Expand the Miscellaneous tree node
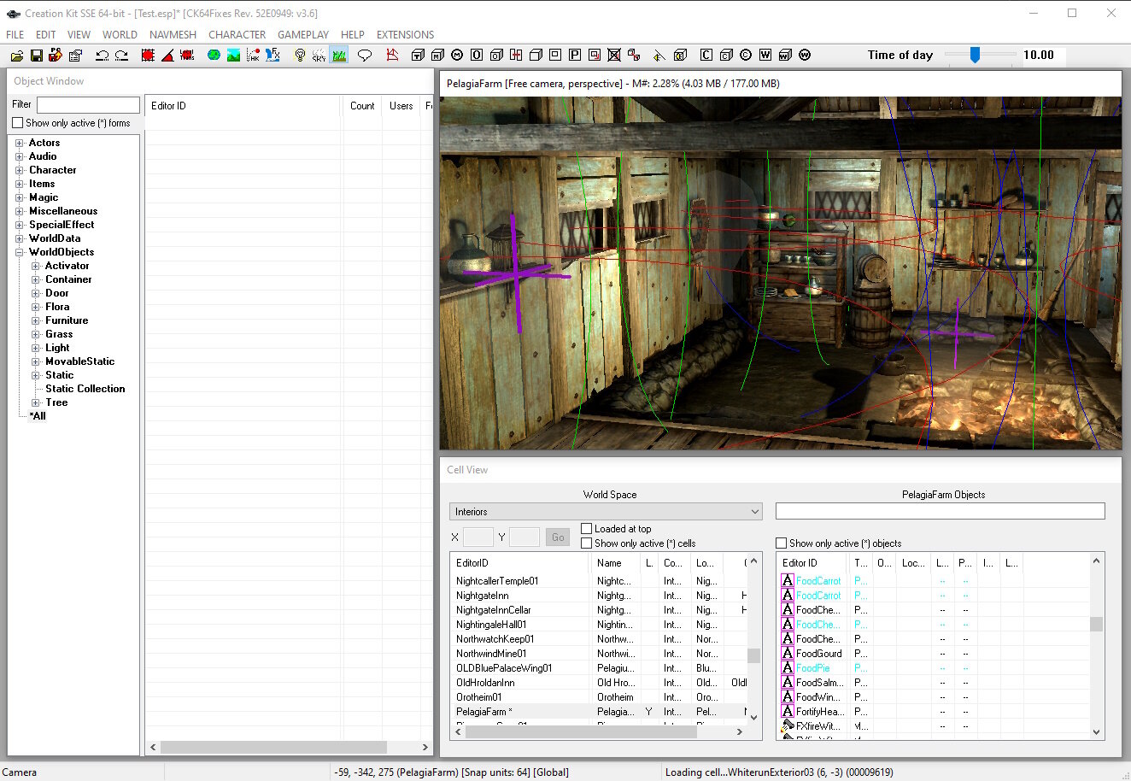This screenshot has width=1131, height=781. pos(19,211)
